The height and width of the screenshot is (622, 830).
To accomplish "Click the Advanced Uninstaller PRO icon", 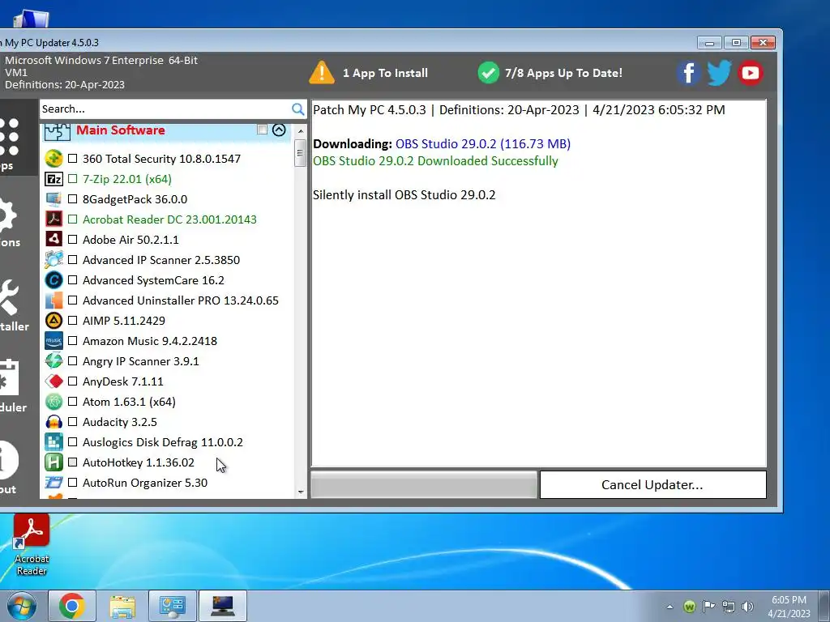I will coord(53,300).
